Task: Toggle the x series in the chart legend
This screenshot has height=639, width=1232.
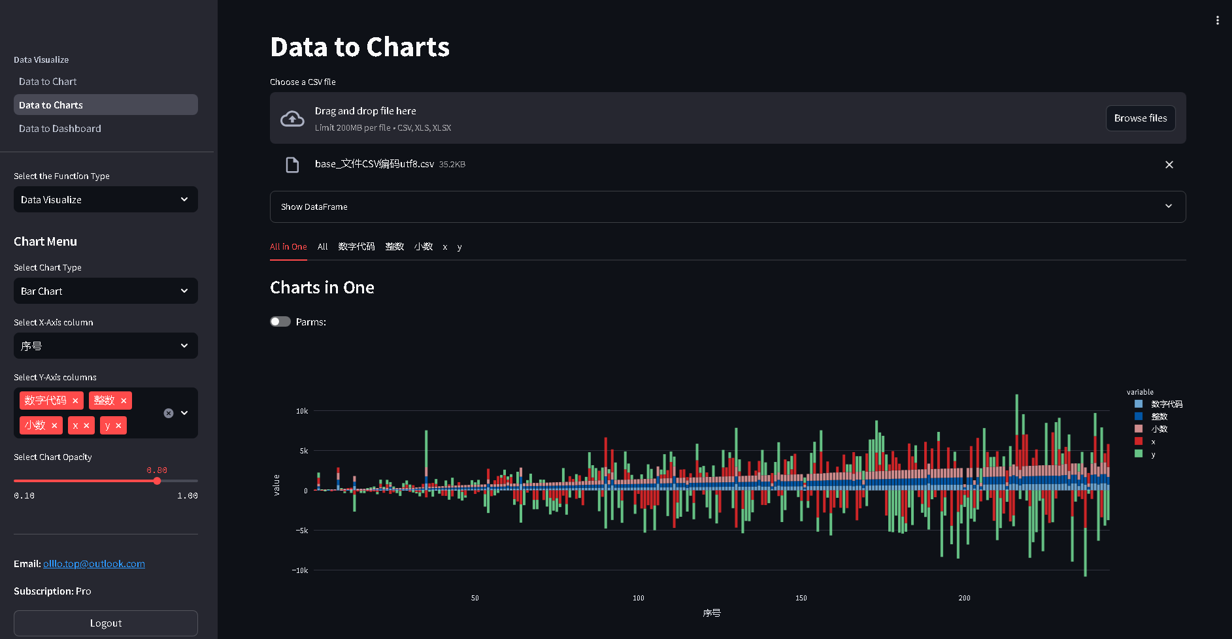Action: tap(1152, 441)
